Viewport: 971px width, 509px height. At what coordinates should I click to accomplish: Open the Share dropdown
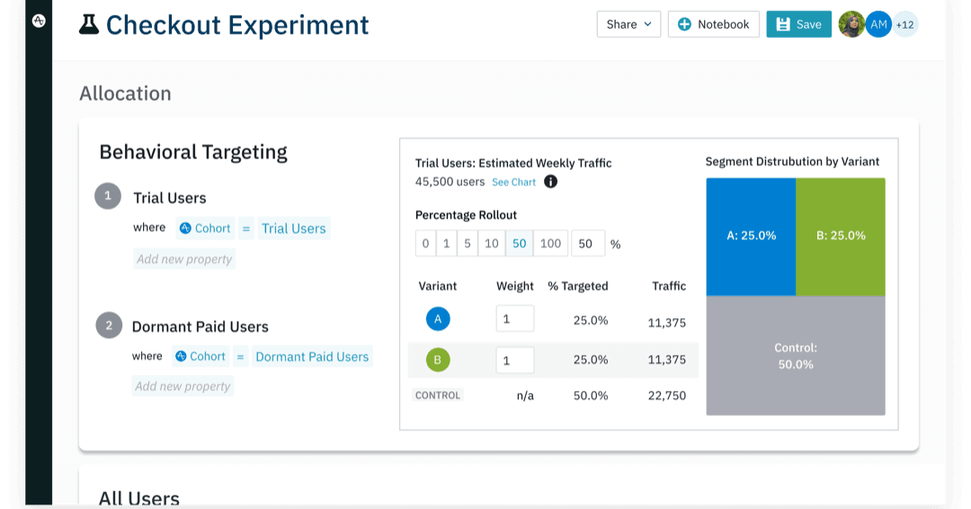(x=628, y=24)
